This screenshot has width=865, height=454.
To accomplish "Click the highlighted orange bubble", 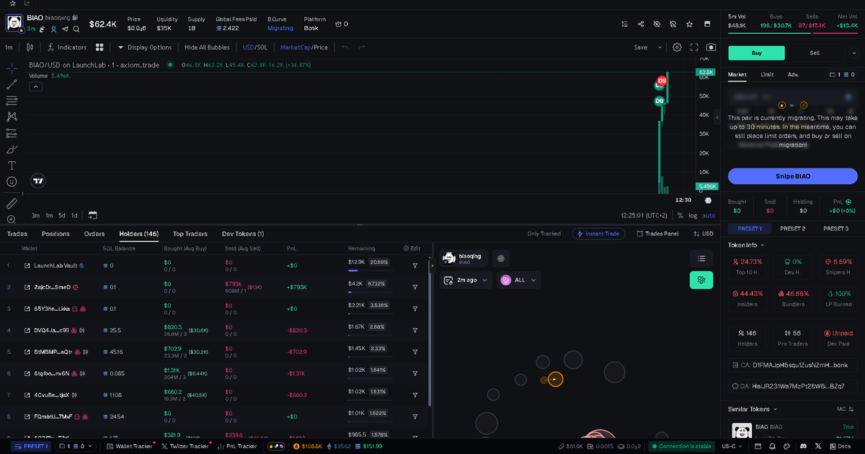I will 554,379.
